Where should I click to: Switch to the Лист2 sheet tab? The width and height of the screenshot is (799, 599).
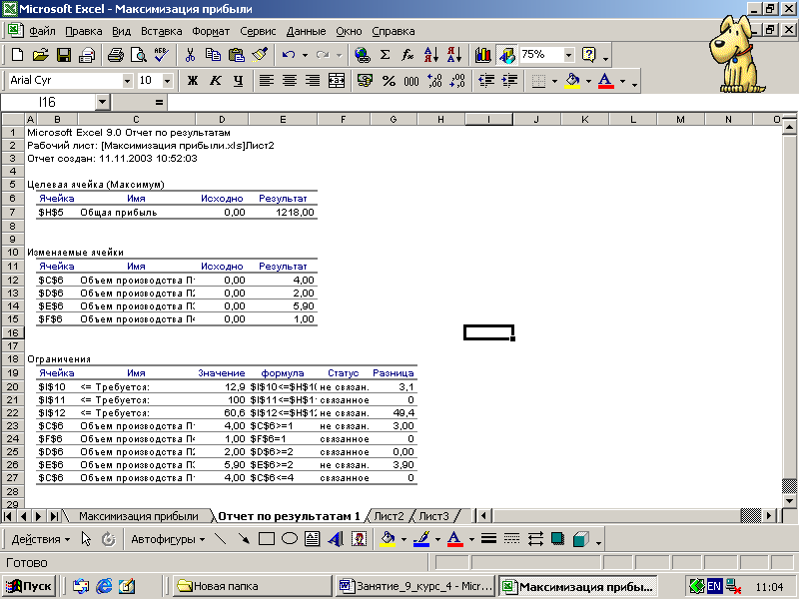pos(389,516)
